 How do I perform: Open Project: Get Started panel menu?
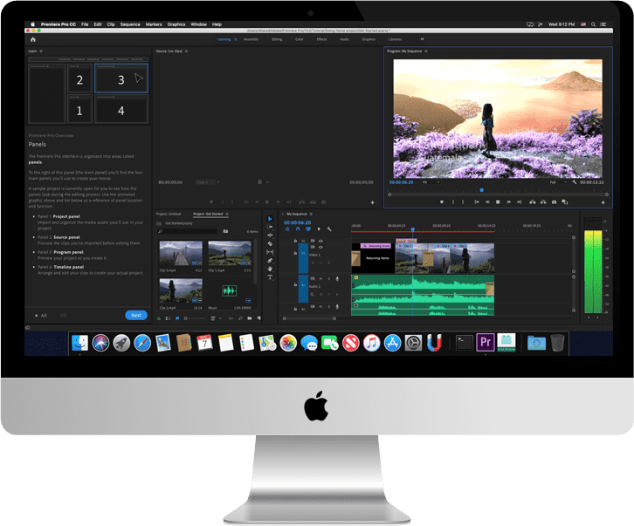tap(227, 214)
